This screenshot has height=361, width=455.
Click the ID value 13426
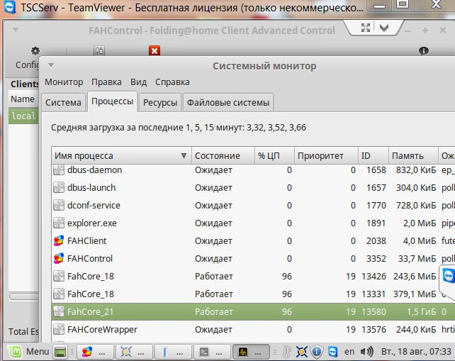point(373,276)
